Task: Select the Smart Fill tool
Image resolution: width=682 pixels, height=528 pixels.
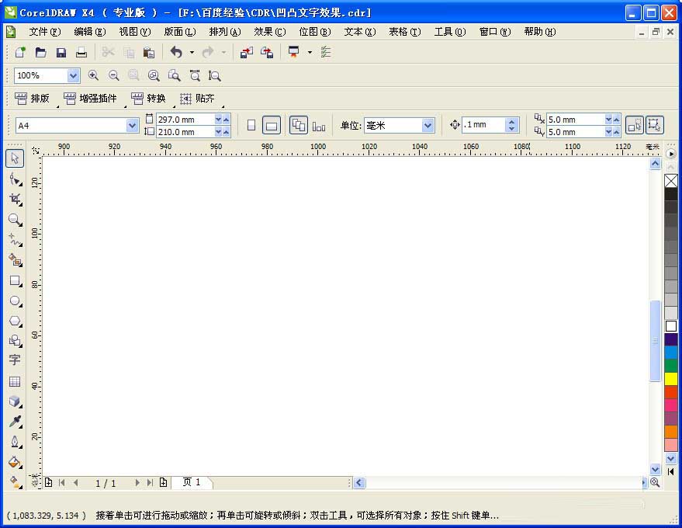Action: 16,260
